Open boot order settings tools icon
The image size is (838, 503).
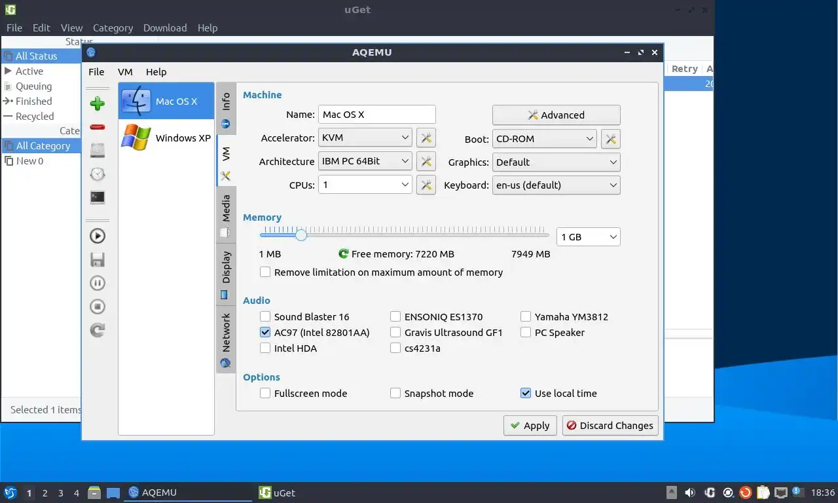[611, 139]
